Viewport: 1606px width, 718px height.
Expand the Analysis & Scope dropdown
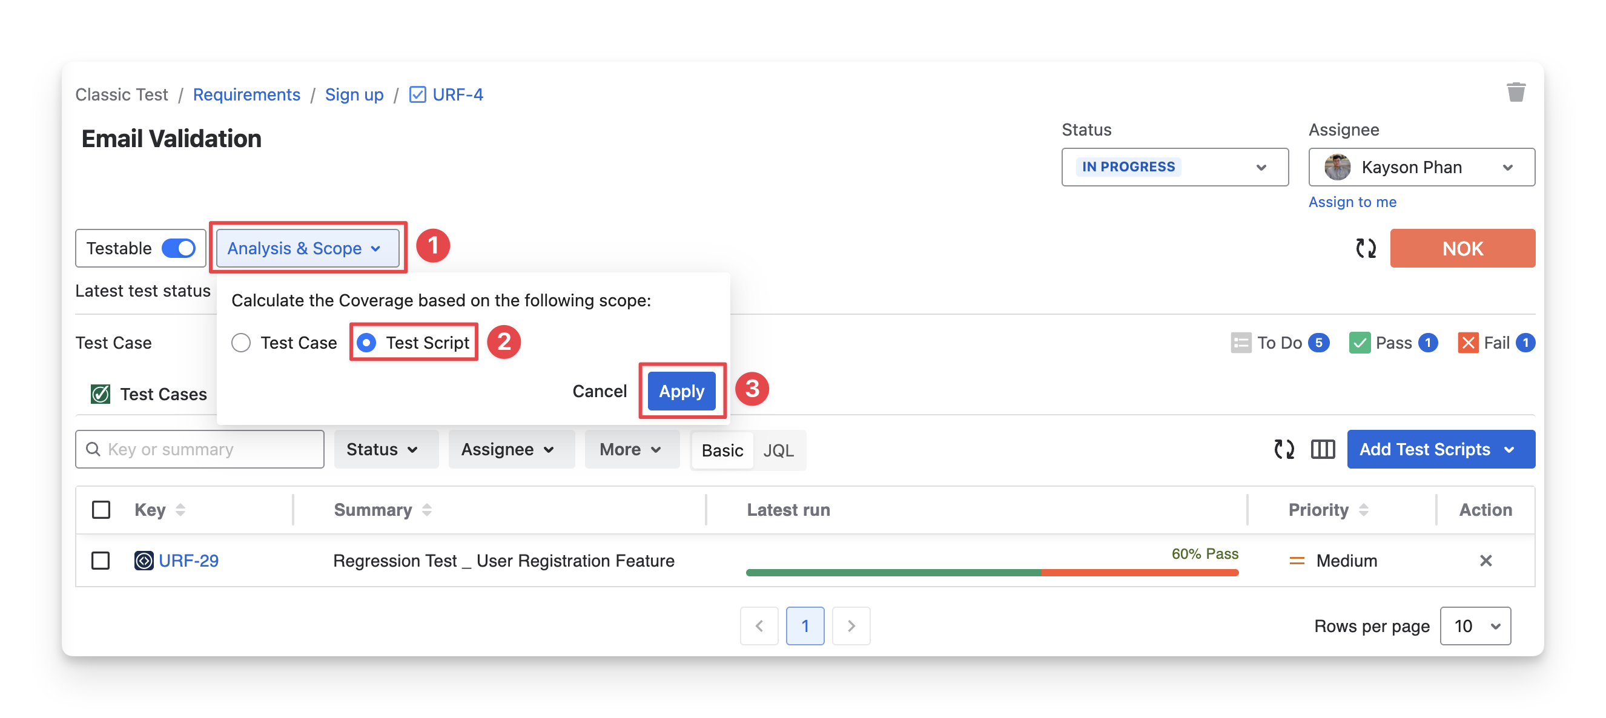[307, 248]
